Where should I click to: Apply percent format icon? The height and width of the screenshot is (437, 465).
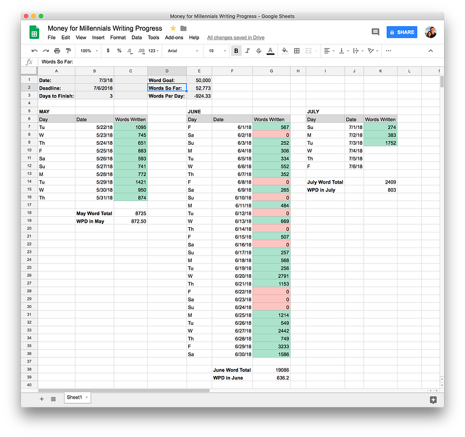tap(119, 51)
